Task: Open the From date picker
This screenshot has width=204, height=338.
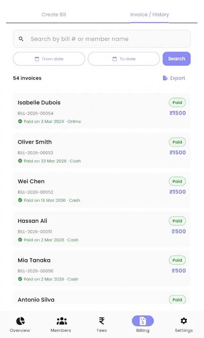Action: coord(49,58)
